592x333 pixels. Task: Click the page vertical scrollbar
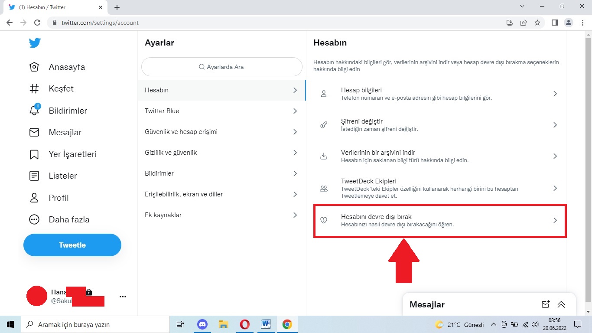[588, 165]
